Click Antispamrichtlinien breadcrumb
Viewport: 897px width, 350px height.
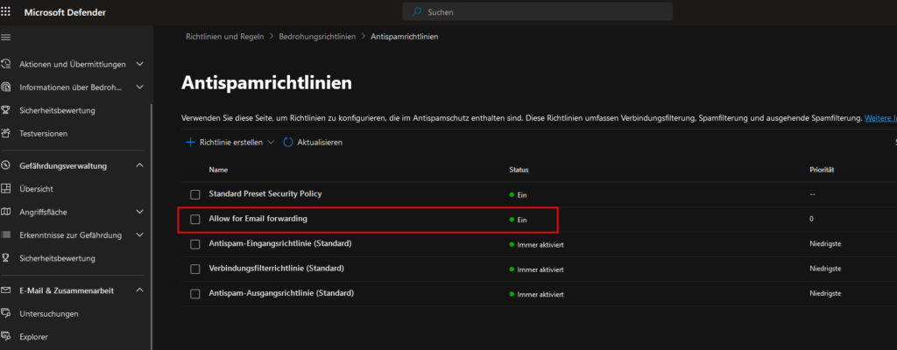point(405,36)
